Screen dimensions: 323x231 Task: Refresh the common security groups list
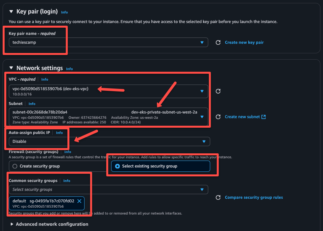tap(218, 197)
